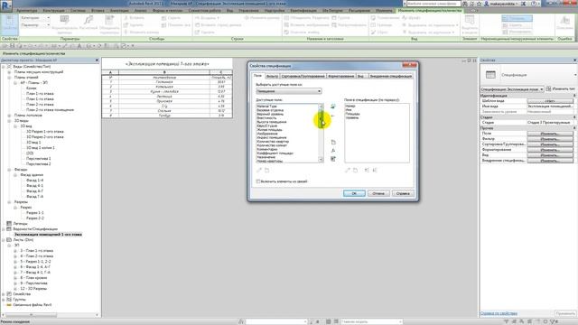Collapse the 3D виды tree node

[x=10, y=121]
